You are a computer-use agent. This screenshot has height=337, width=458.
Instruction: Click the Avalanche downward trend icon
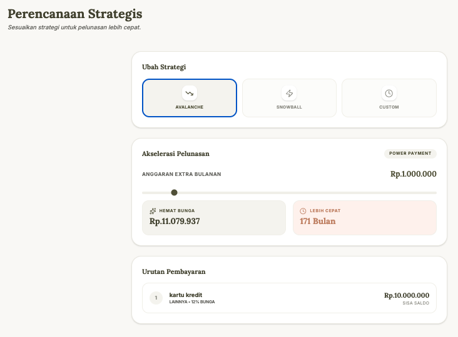click(x=190, y=93)
